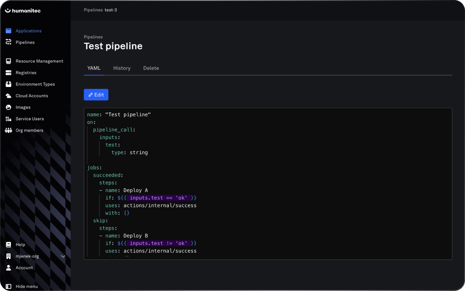Open Pipelines via its sidebar icon
465x291 pixels.
[x=8, y=42]
